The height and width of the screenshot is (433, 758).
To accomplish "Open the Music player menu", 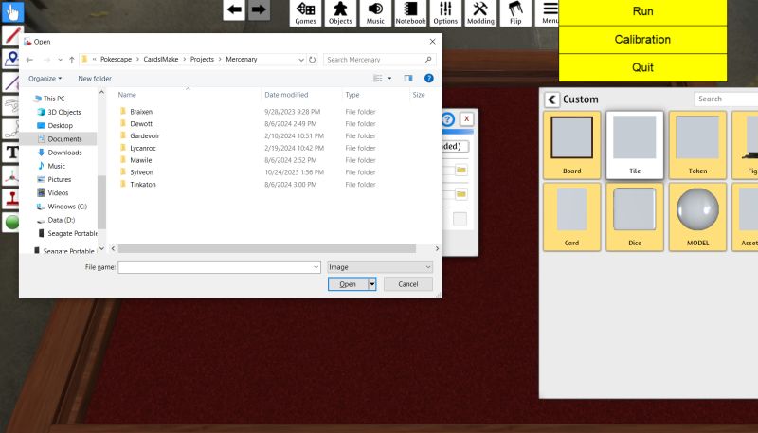I will [375, 13].
